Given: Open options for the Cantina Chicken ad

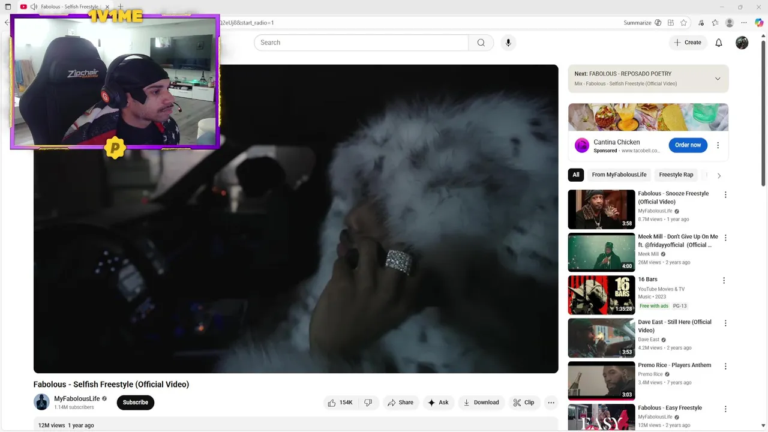Looking at the screenshot, I should [x=718, y=145].
